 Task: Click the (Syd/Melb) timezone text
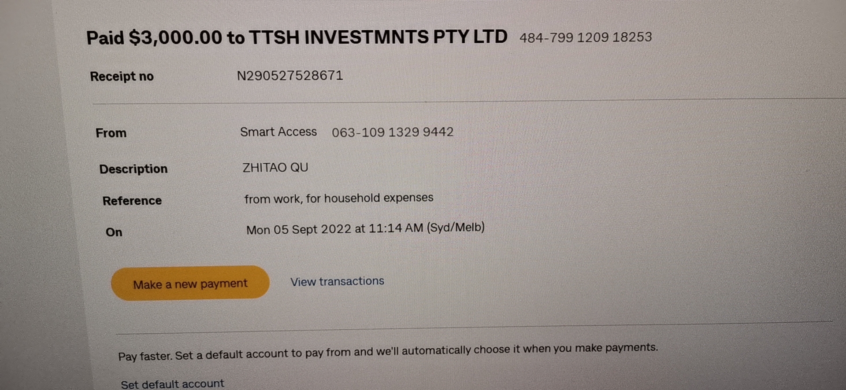pyautogui.click(x=456, y=228)
